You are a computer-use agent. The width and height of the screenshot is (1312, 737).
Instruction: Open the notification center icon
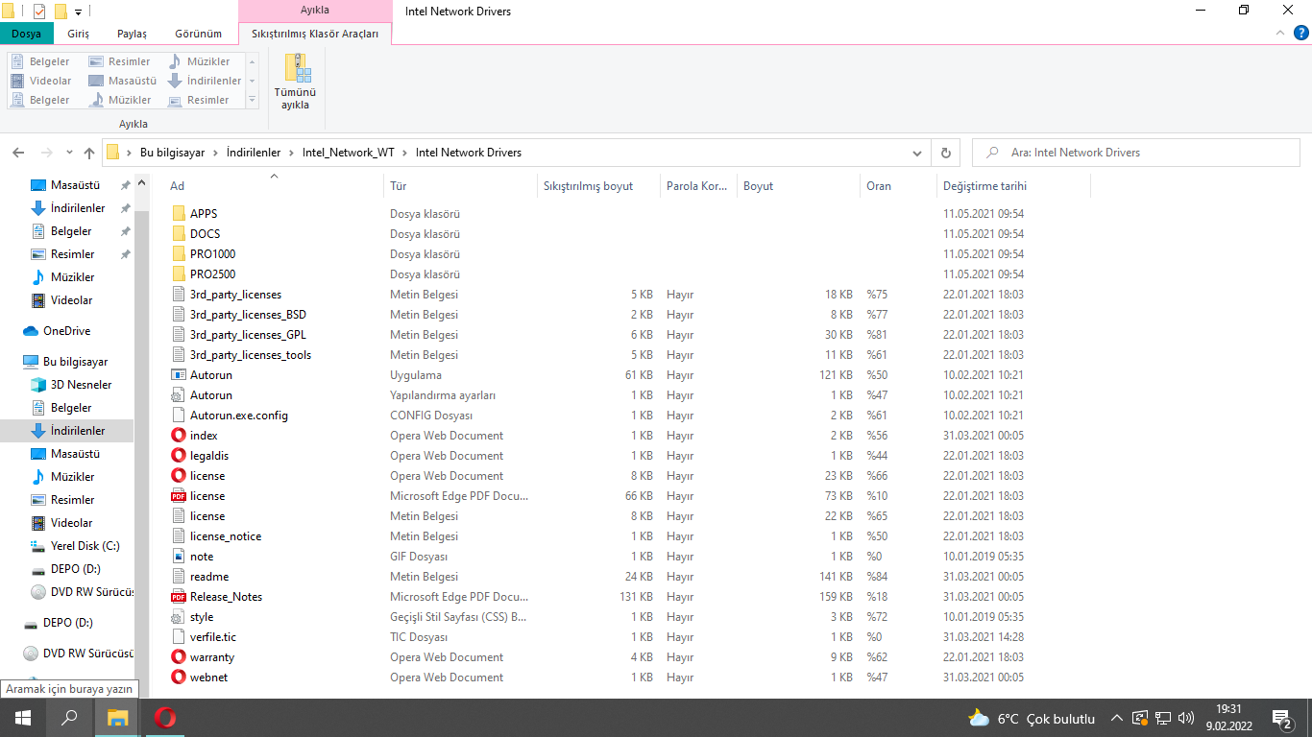click(1281, 718)
